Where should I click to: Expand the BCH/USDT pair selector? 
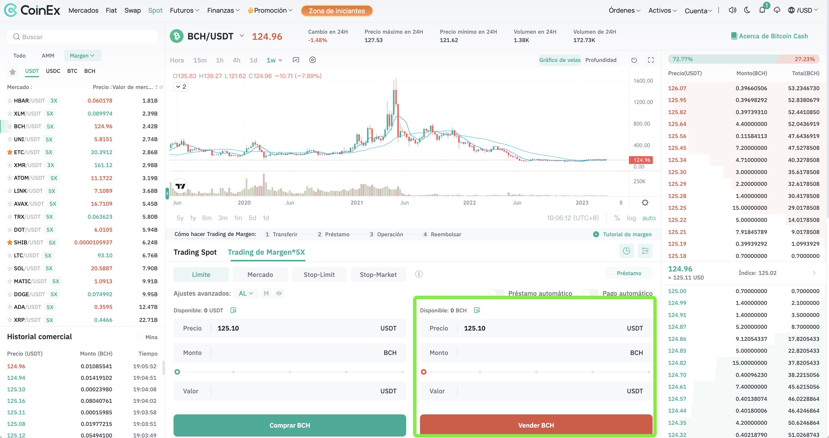click(242, 36)
